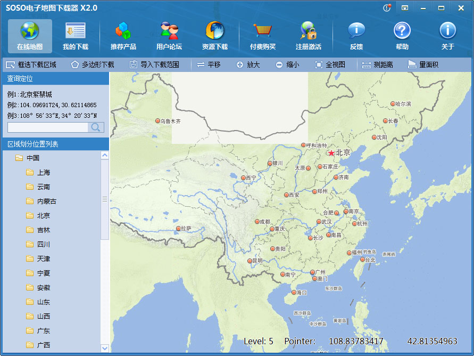This screenshot has width=474, height=356.
Task: Select 吉林 in region list
Action: pos(38,230)
